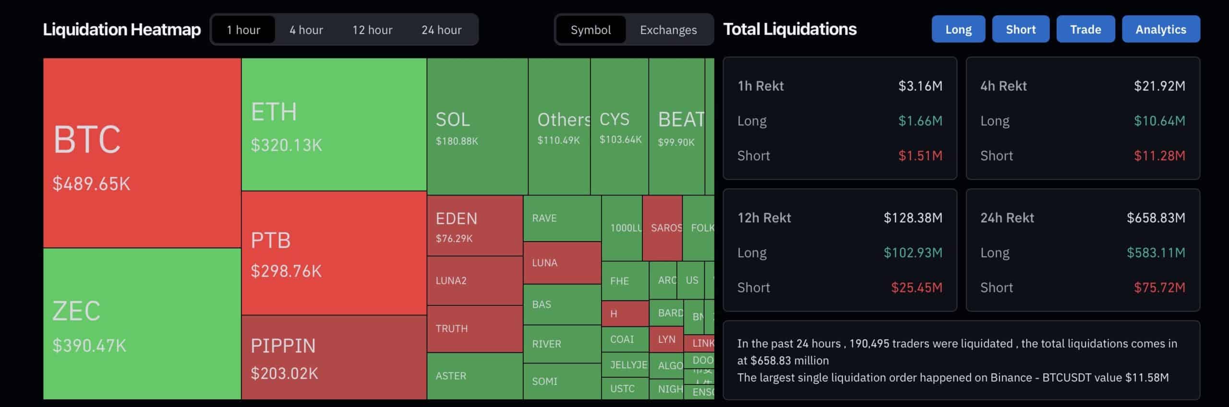
Task: Switch heatmap to 4 hour timeframe
Action: [x=306, y=30]
